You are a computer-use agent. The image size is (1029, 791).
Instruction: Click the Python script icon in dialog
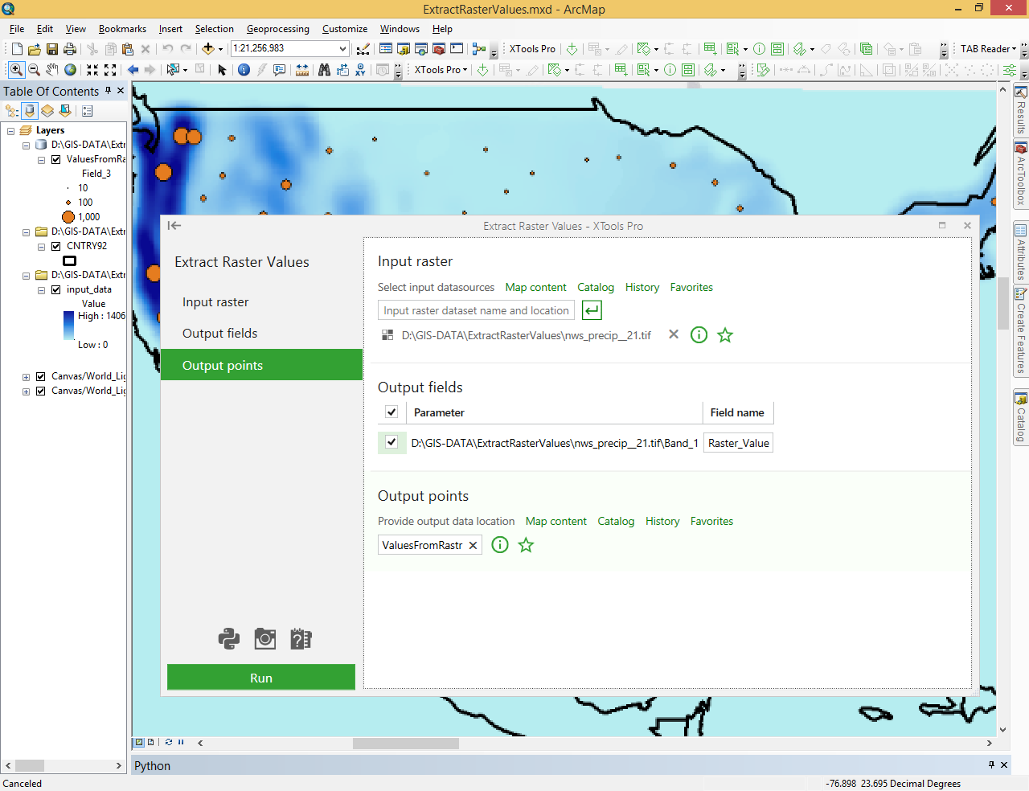229,639
